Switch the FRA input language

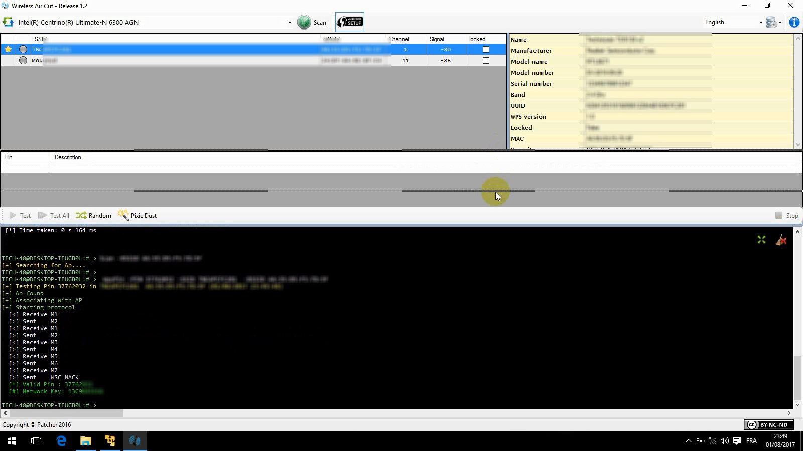click(x=751, y=441)
